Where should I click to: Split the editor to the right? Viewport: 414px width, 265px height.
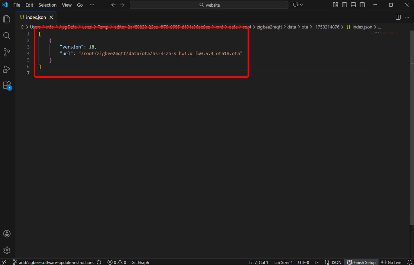point(398,17)
